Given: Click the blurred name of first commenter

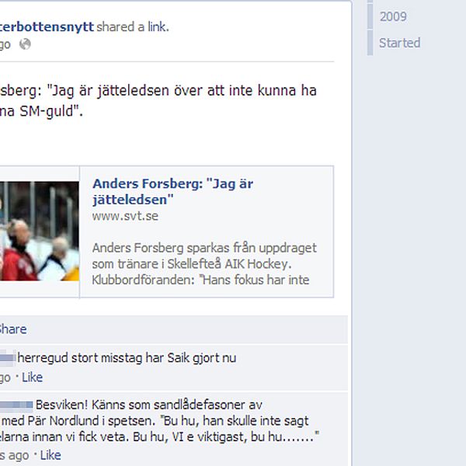Looking at the screenshot, I should tap(8, 358).
